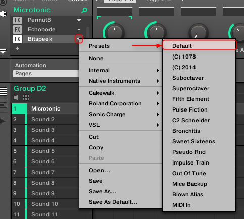
Task: Mute Group D2 with the speaker icon
Action: point(16,97)
